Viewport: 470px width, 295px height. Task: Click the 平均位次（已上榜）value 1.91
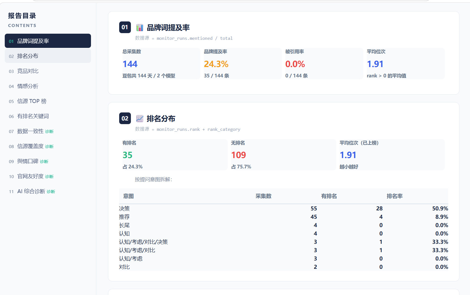coord(348,155)
